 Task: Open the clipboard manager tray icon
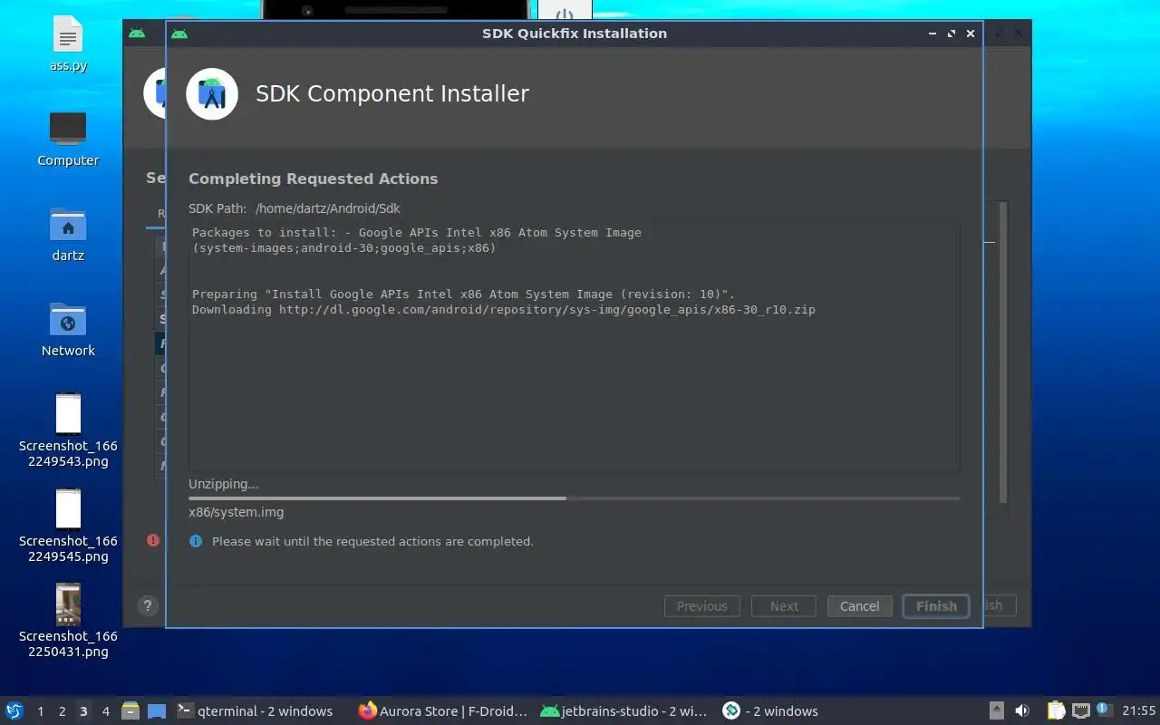click(1057, 710)
